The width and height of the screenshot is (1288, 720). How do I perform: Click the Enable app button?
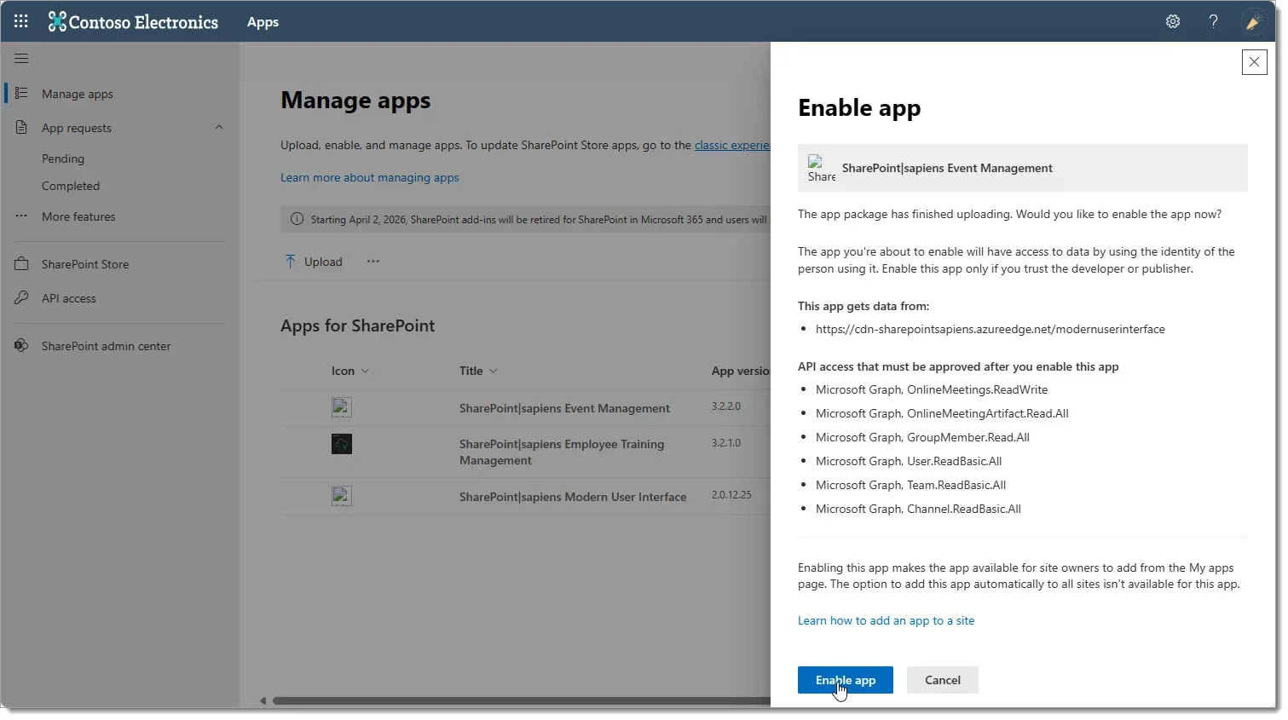coord(845,680)
